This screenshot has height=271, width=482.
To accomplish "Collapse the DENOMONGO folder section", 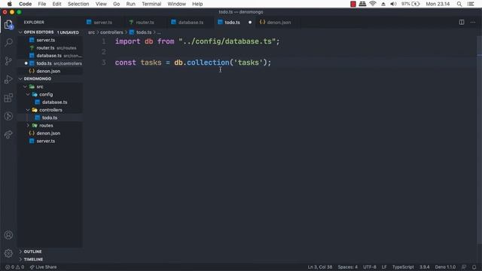I will point(20,78).
